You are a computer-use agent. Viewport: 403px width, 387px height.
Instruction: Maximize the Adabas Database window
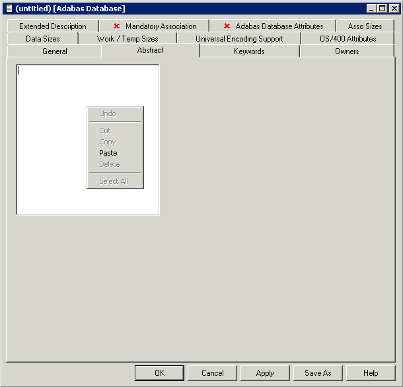[x=382, y=9]
